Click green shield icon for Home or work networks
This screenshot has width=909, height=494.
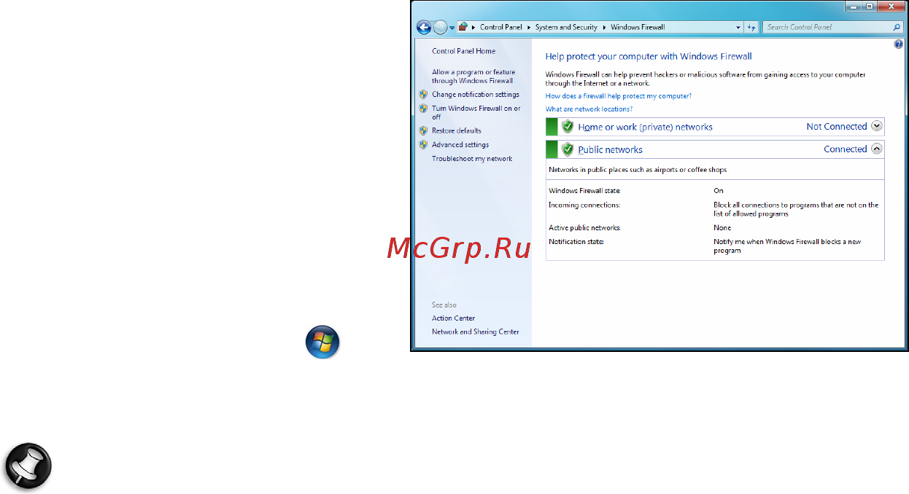(568, 126)
